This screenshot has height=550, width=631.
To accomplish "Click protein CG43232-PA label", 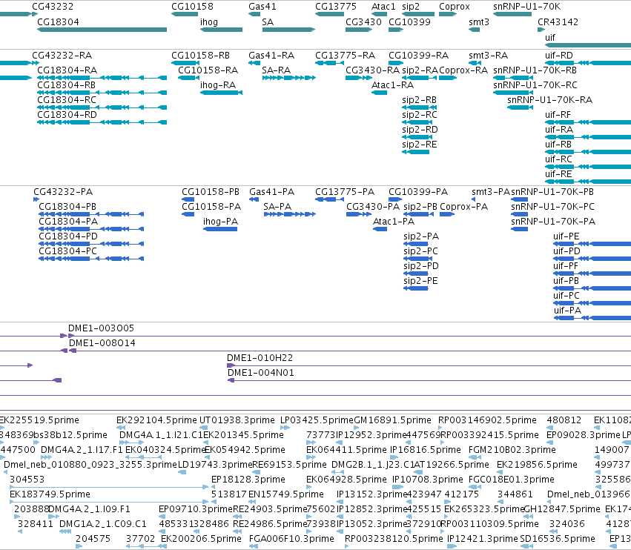I will point(63,191).
